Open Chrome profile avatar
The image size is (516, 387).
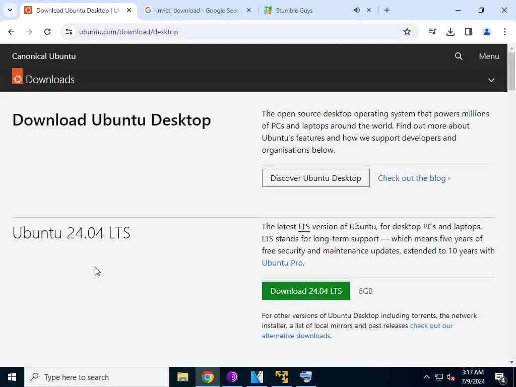(486, 32)
